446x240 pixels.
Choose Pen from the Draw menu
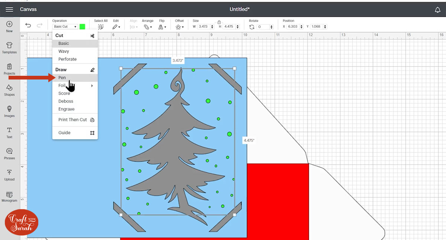62,78
